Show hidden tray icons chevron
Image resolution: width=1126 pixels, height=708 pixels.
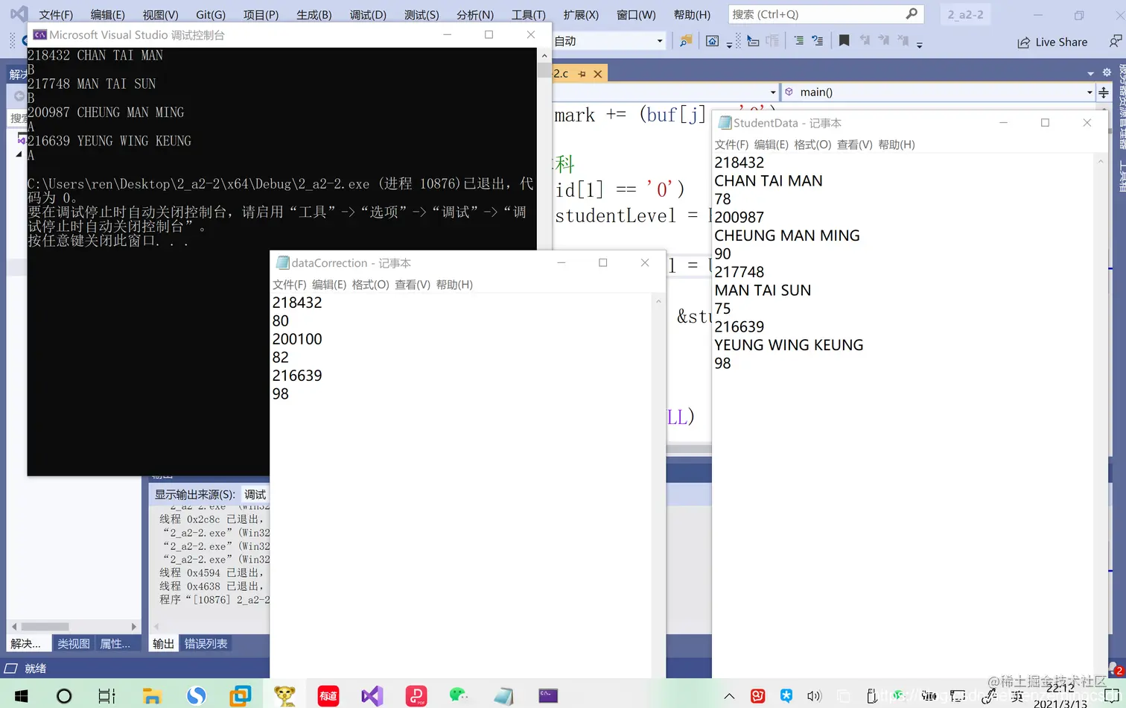pos(729,696)
